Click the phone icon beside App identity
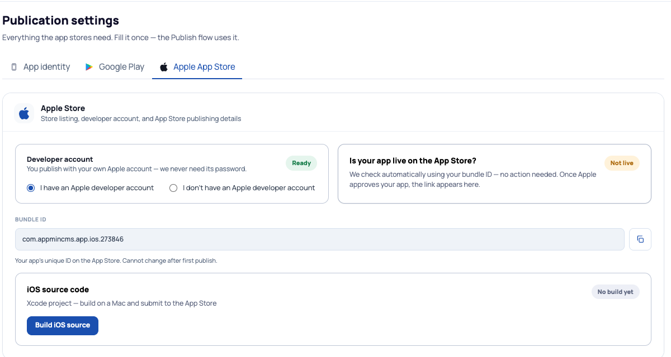This screenshot has width=671, height=357. click(14, 67)
